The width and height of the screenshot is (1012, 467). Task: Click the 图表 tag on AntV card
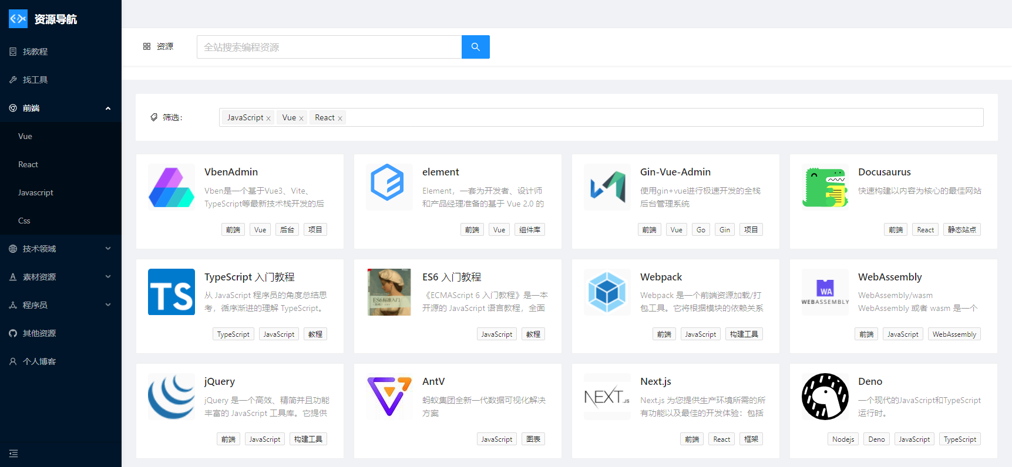[x=533, y=439]
